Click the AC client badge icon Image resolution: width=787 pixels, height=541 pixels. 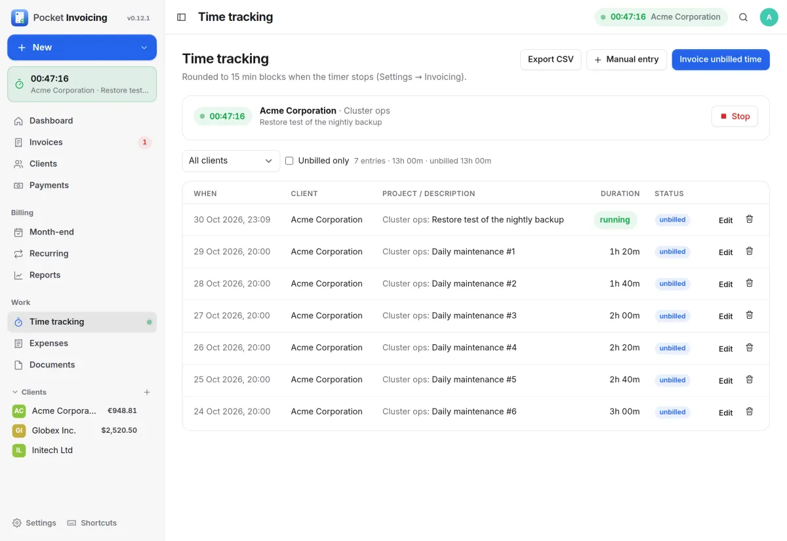click(x=19, y=411)
